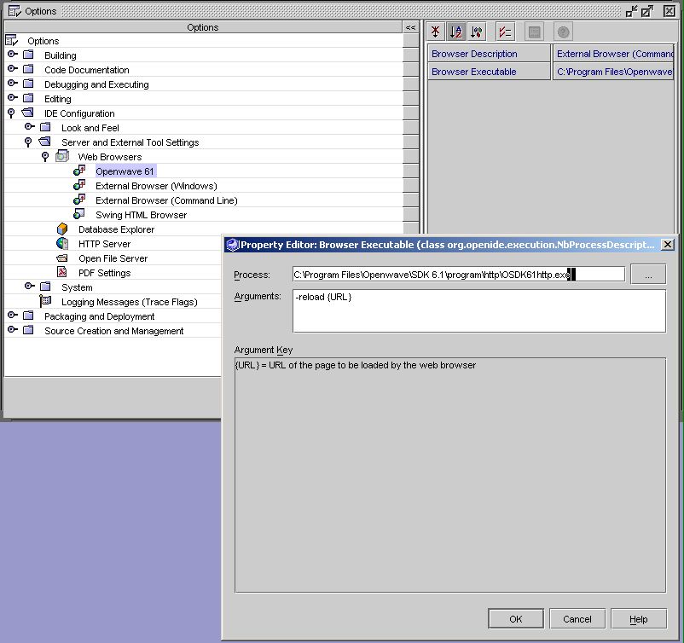
Task: Click the Web Browsers node icon
Action: [x=62, y=156]
